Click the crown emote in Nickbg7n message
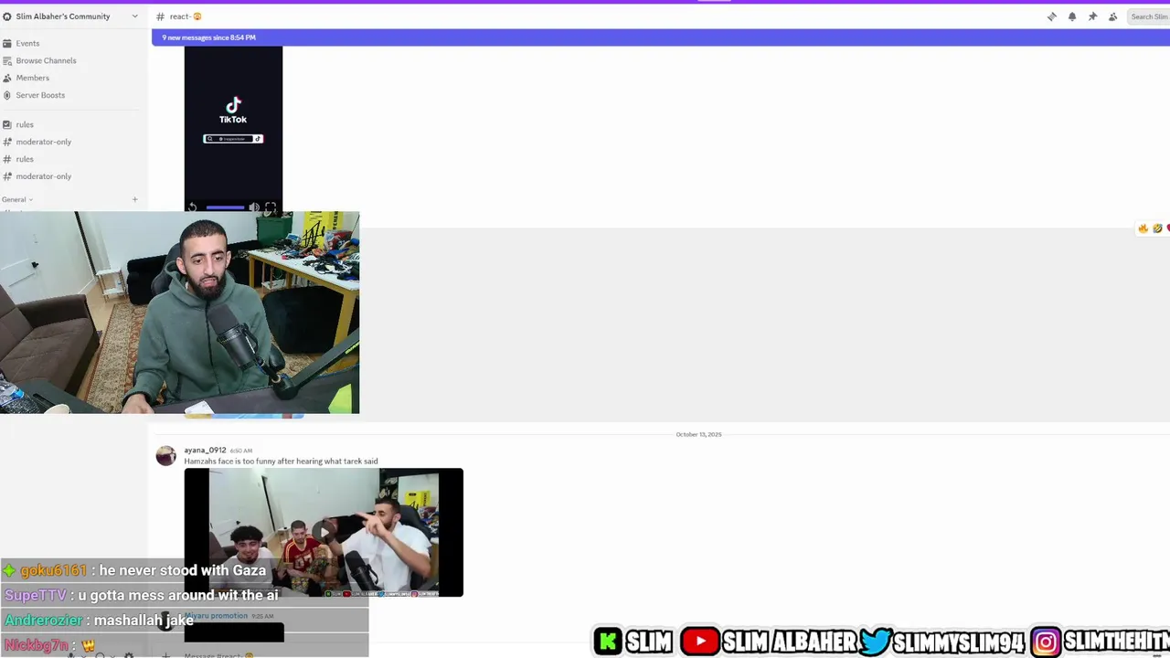The width and height of the screenshot is (1170, 658). 89,645
